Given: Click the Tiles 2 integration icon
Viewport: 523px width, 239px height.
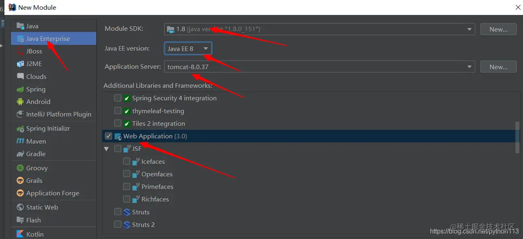Looking at the screenshot, I should coord(127,123).
